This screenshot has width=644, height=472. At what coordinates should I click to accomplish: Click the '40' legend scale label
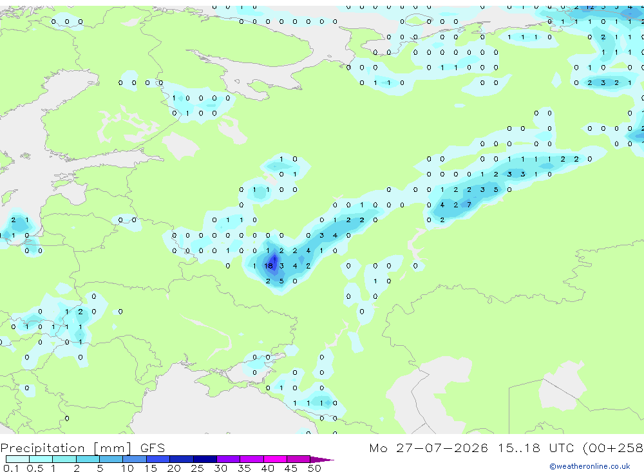click(268, 468)
